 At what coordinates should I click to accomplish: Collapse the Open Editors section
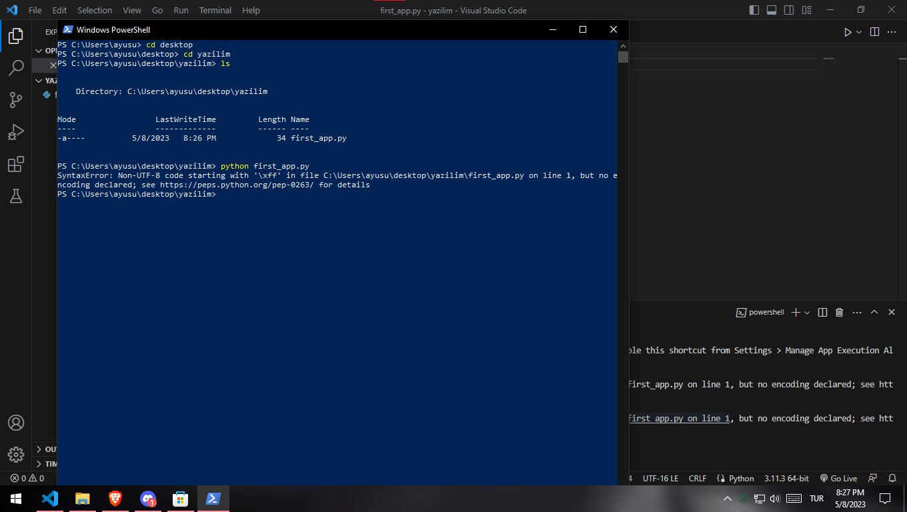38,51
